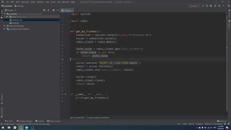Click the concurrency diagram run icon
The width and height of the screenshot is (231, 130).
pos(219,6)
